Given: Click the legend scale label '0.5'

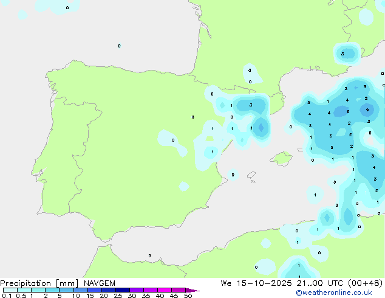Looking at the screenshot, I should coord(21,296).
